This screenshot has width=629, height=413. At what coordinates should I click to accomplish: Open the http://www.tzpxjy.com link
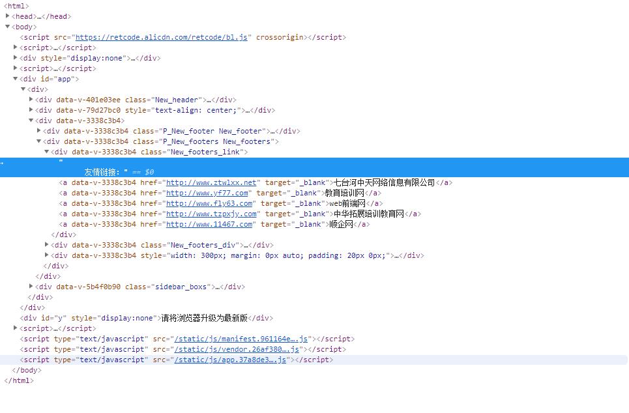pos(211,214)
